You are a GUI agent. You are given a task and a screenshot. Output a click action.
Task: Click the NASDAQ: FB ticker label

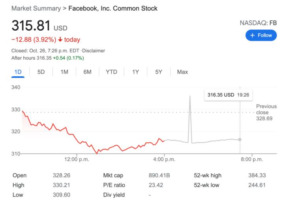[x=258, y=23]
